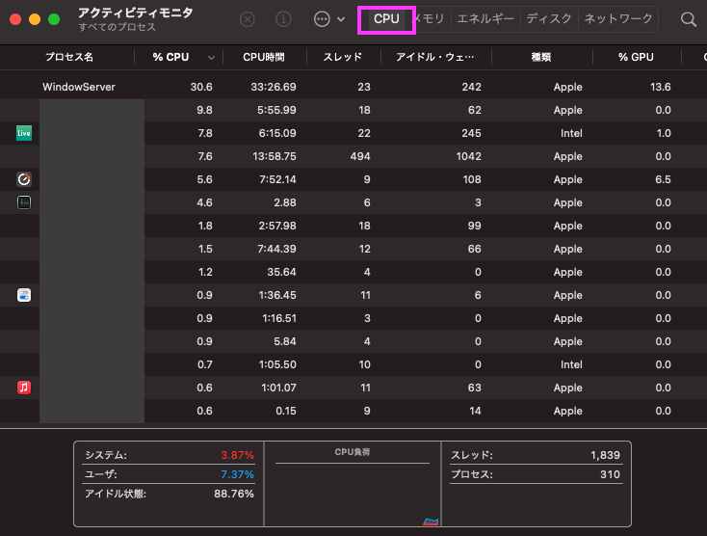Click the CPU time 5:55.99
The image size is (707, 536).
coord(276,110)
